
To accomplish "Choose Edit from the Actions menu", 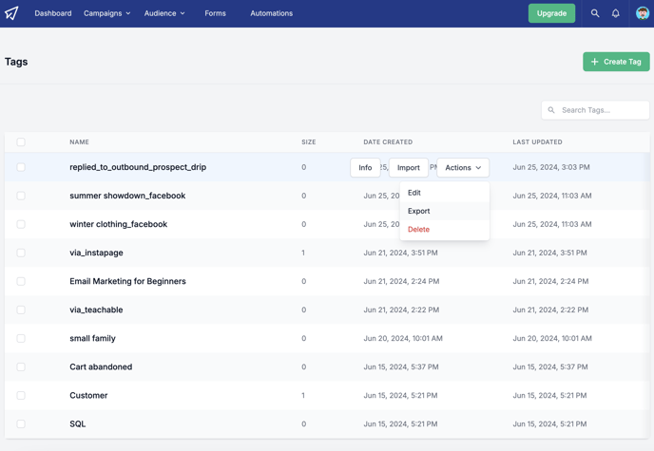I will (x=445, y=193).
